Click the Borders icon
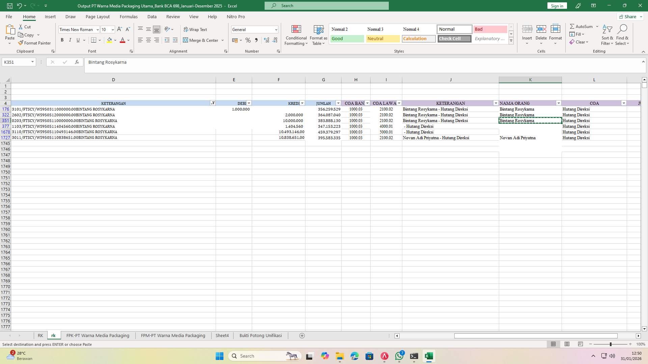 point(94,40)
